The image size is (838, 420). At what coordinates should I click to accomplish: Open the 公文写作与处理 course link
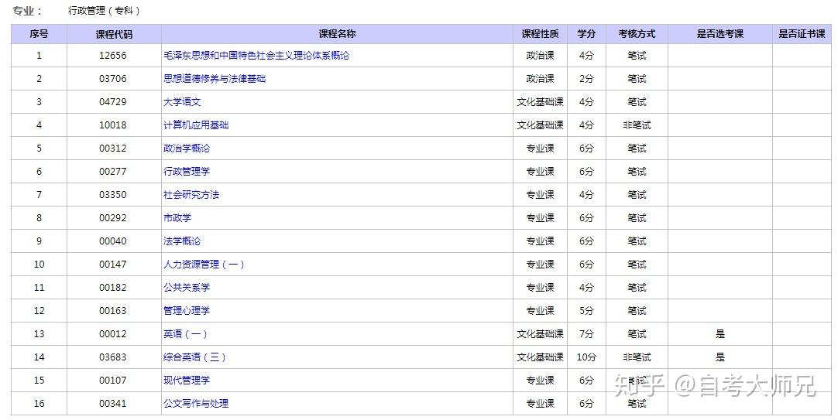click(196, 404)
